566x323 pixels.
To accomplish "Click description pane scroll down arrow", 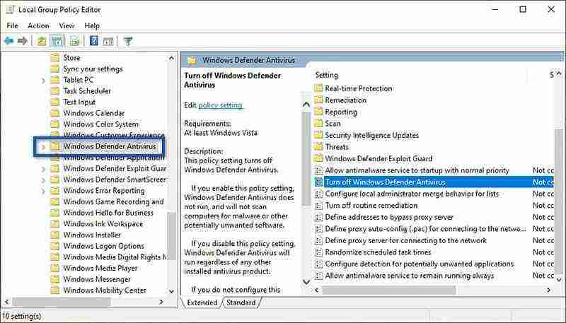I will point(306,282).
